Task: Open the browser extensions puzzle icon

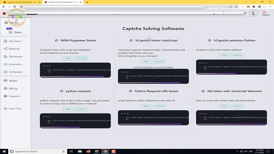Action: [254, 7]
